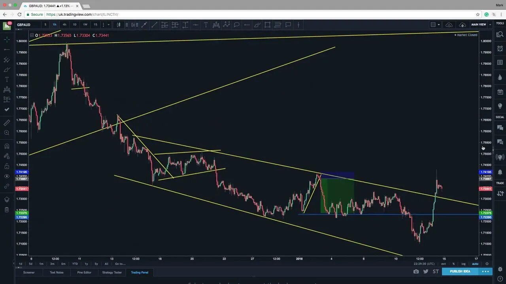The image size is (506, 284).
Task: Open the patterns tool in left sidebar
Action: 7,90
